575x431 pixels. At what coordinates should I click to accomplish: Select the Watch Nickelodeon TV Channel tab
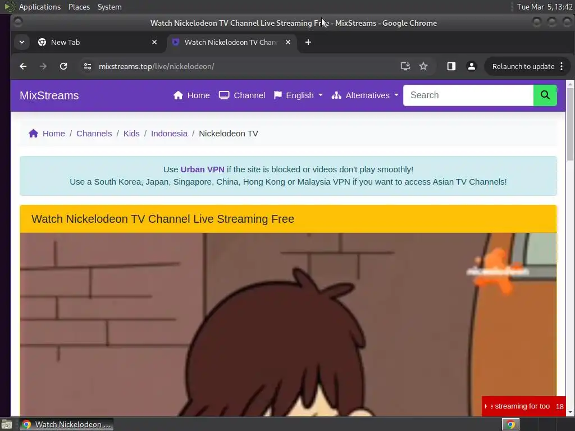[x=231, y=43]
